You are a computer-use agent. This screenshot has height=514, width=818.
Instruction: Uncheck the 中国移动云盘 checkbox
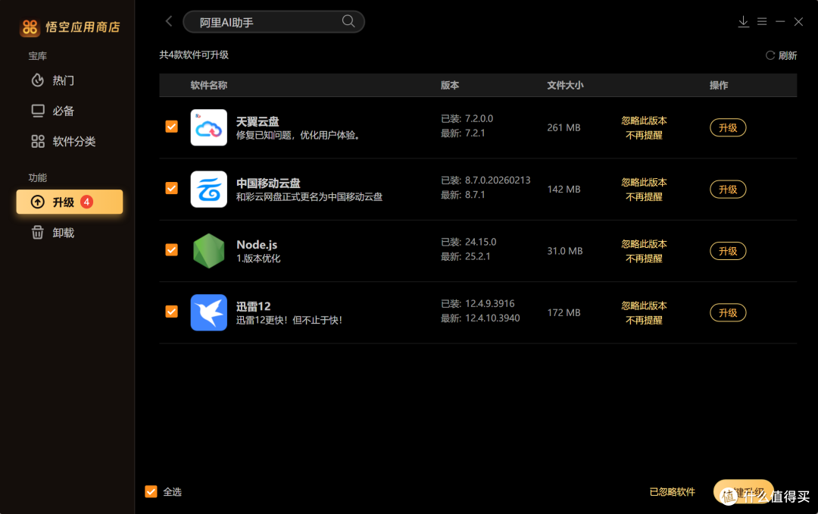point(172,188)
